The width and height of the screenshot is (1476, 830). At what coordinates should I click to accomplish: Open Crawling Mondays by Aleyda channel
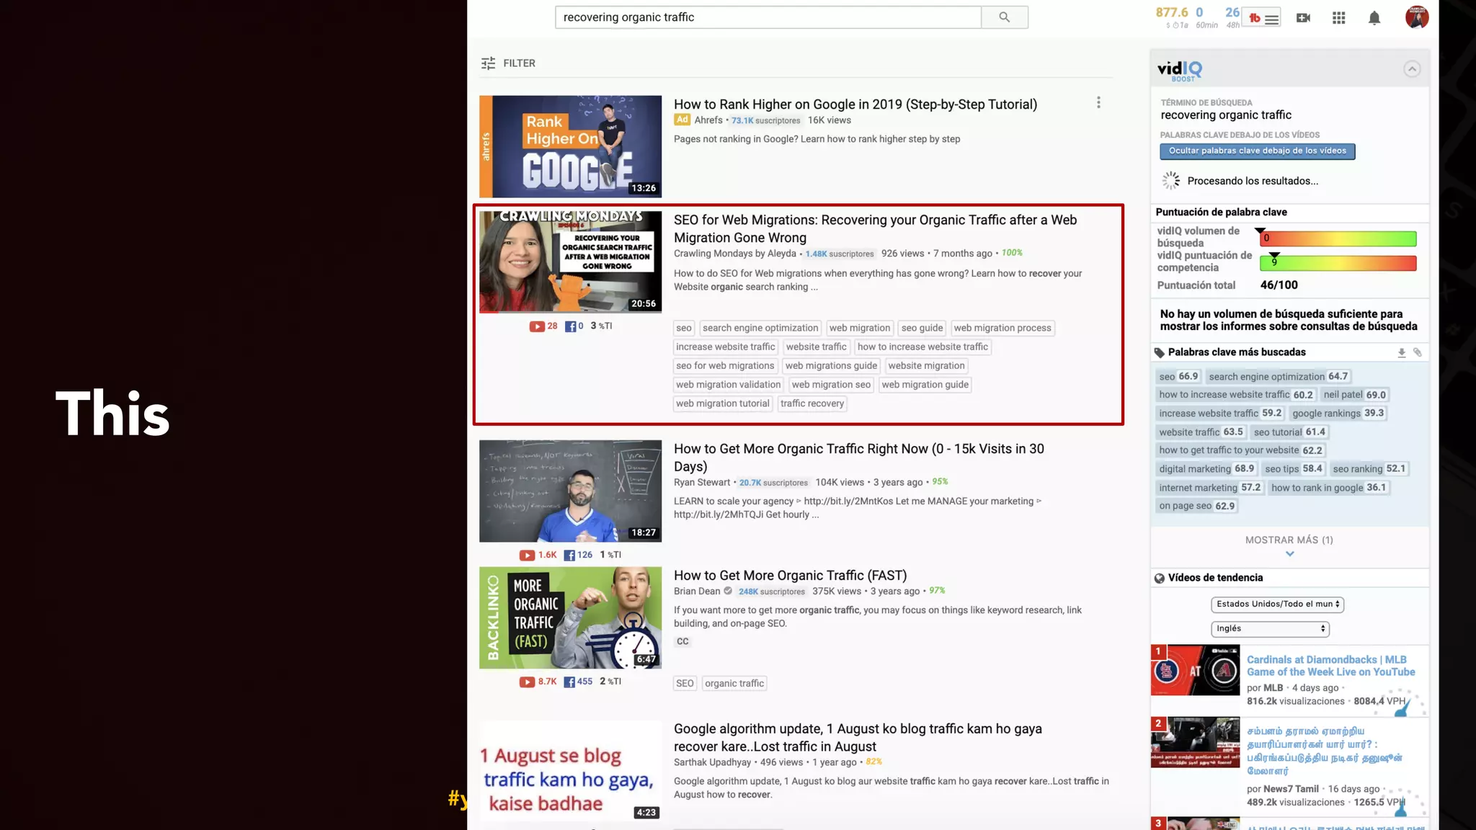pos(734,254)
